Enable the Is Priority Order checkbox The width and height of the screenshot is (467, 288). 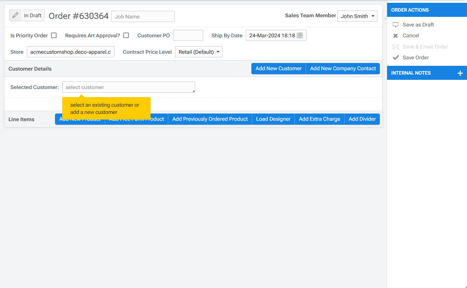54,35
